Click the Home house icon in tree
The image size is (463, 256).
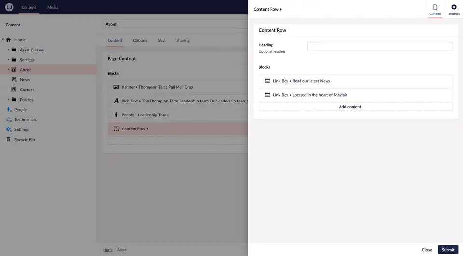pos(8,40)
